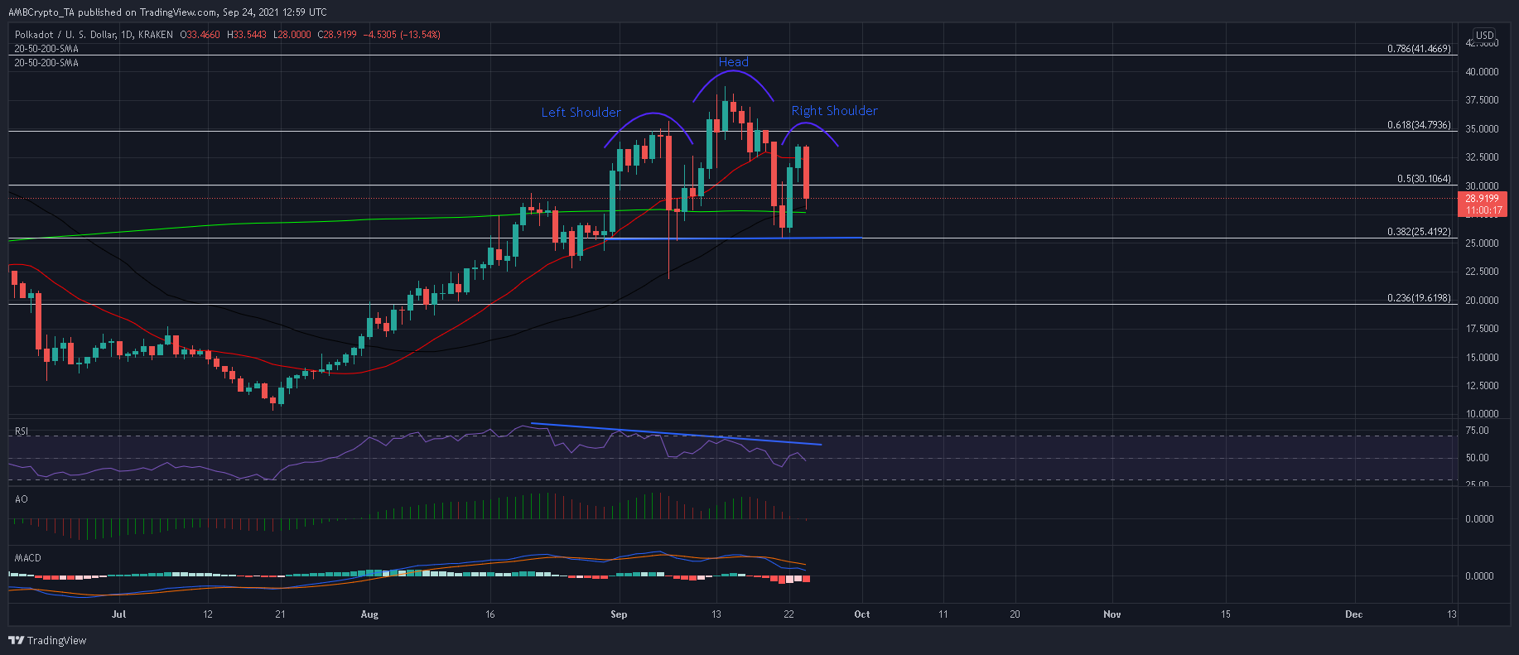Select the 'Left Shoulder' annotation text
This screenshot has height=655, width=1519.
coord(581,113)
